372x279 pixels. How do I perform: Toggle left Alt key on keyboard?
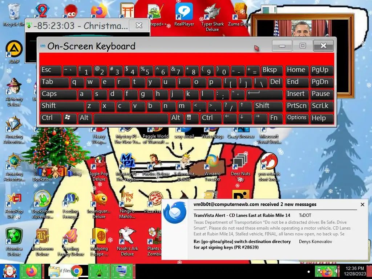point(85,118)
